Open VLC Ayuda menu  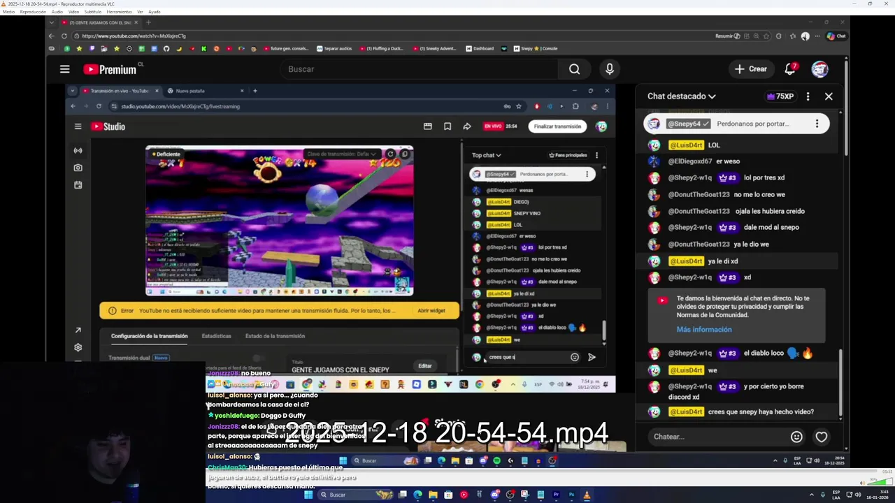pos(155,12)
